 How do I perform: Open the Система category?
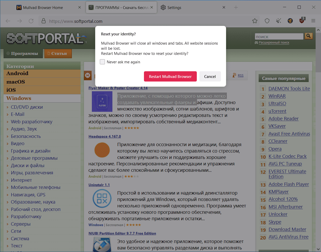(20, 238)
